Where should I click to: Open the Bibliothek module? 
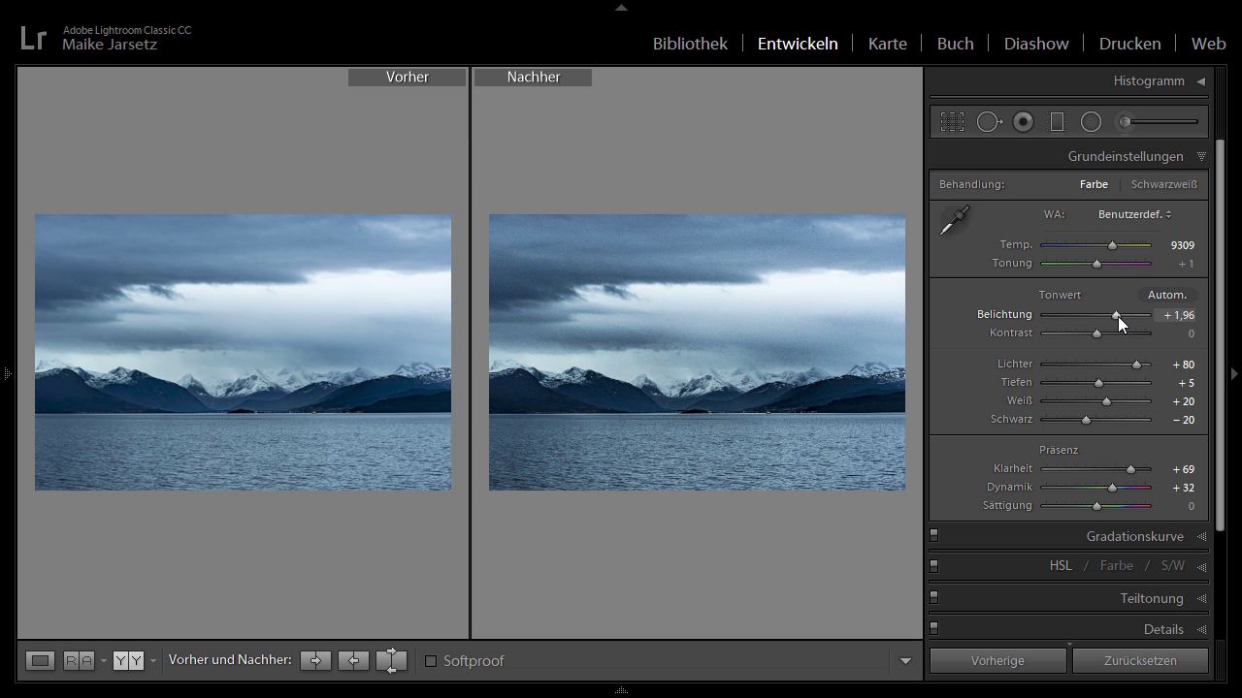(690, 44)
